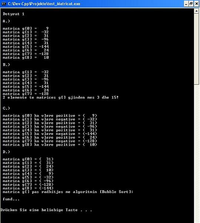This screenshot has height=223, width=200.
Task: Click the 'C.)' section label
Action: tap(6, 109)
